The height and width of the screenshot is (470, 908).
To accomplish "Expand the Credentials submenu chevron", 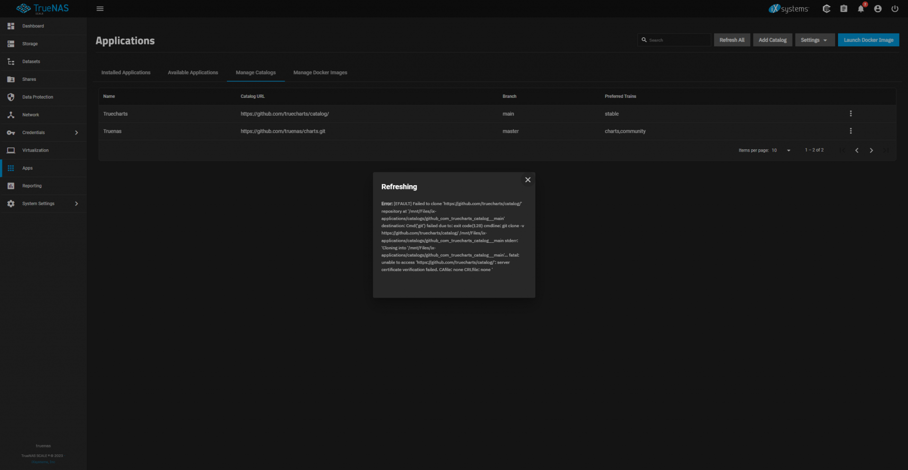I will pos(77,133).
